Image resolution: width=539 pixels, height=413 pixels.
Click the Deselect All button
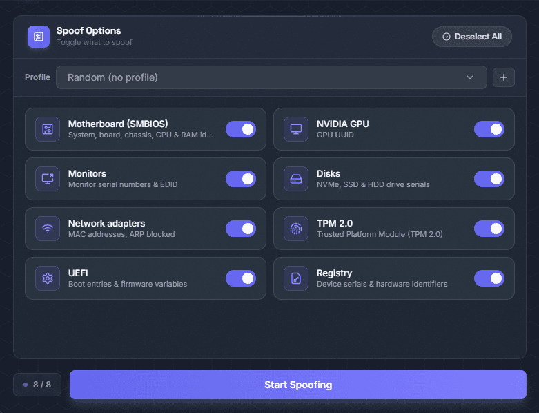472,37
